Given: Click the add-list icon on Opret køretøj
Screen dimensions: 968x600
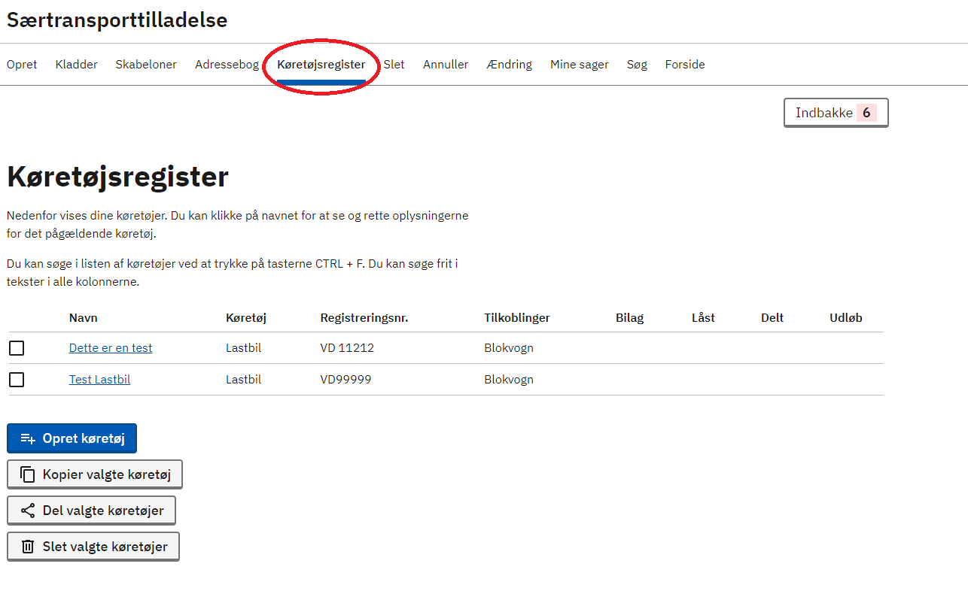Looking at the screenshot, I should click(28, 438).
